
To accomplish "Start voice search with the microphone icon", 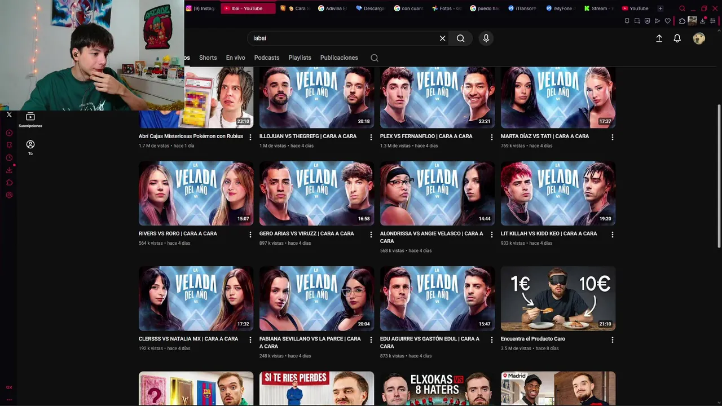I will tap(486, 38).
